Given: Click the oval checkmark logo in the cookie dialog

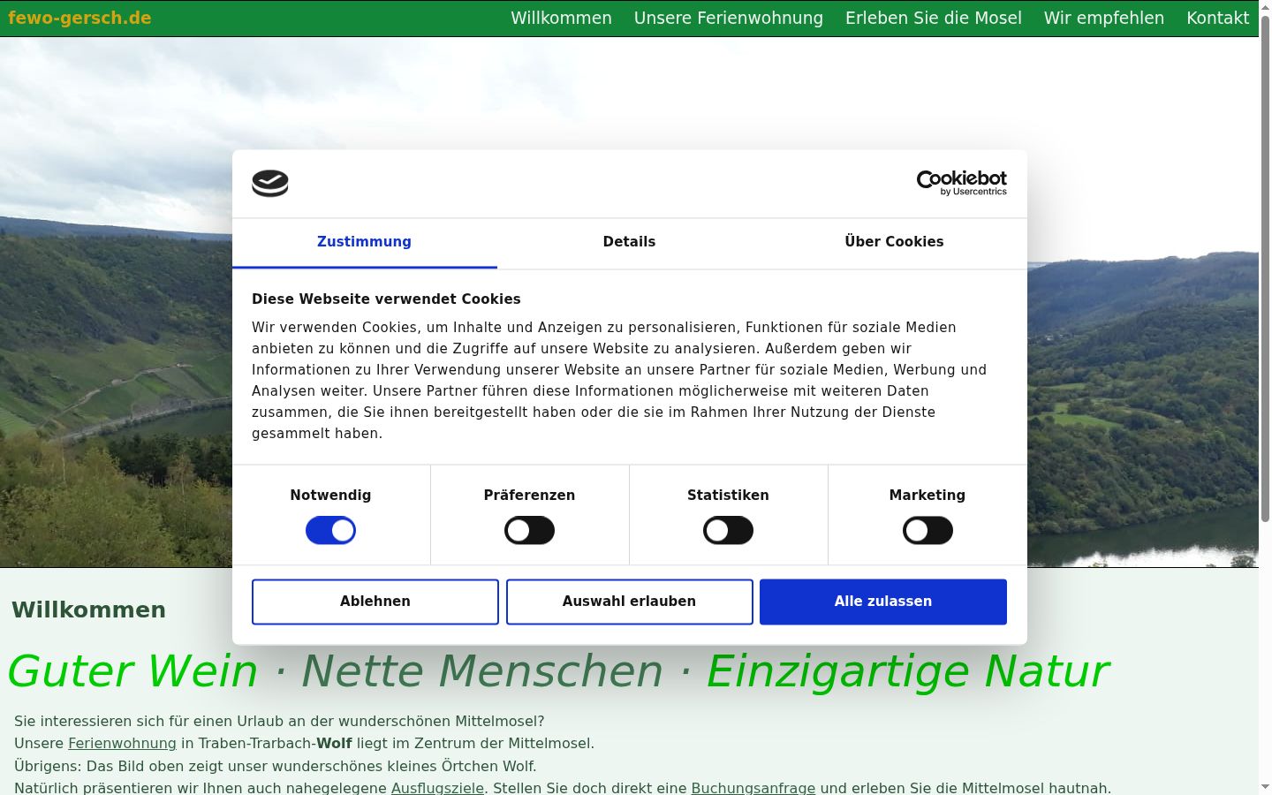Looking at the screenshot, I should coord(270,183).
